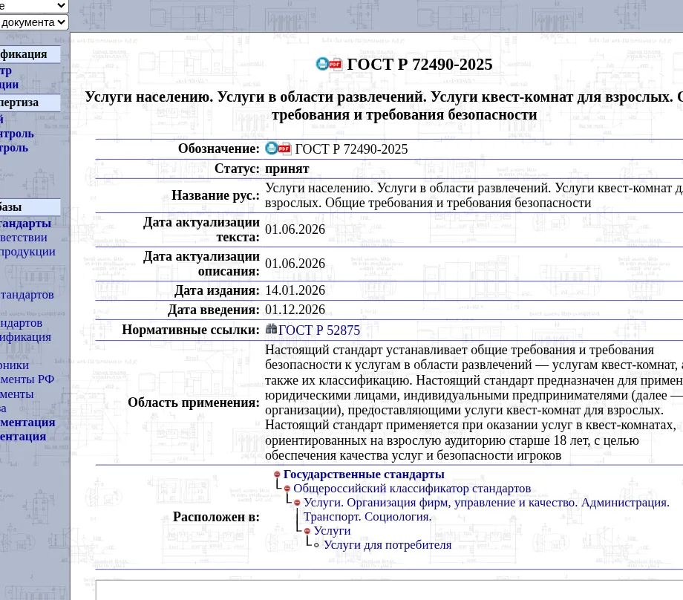Open the Общероссийский классификатор стандартов link

coord(412,489)
